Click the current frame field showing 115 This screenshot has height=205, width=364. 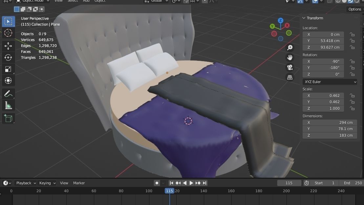(x=289, y=183)
